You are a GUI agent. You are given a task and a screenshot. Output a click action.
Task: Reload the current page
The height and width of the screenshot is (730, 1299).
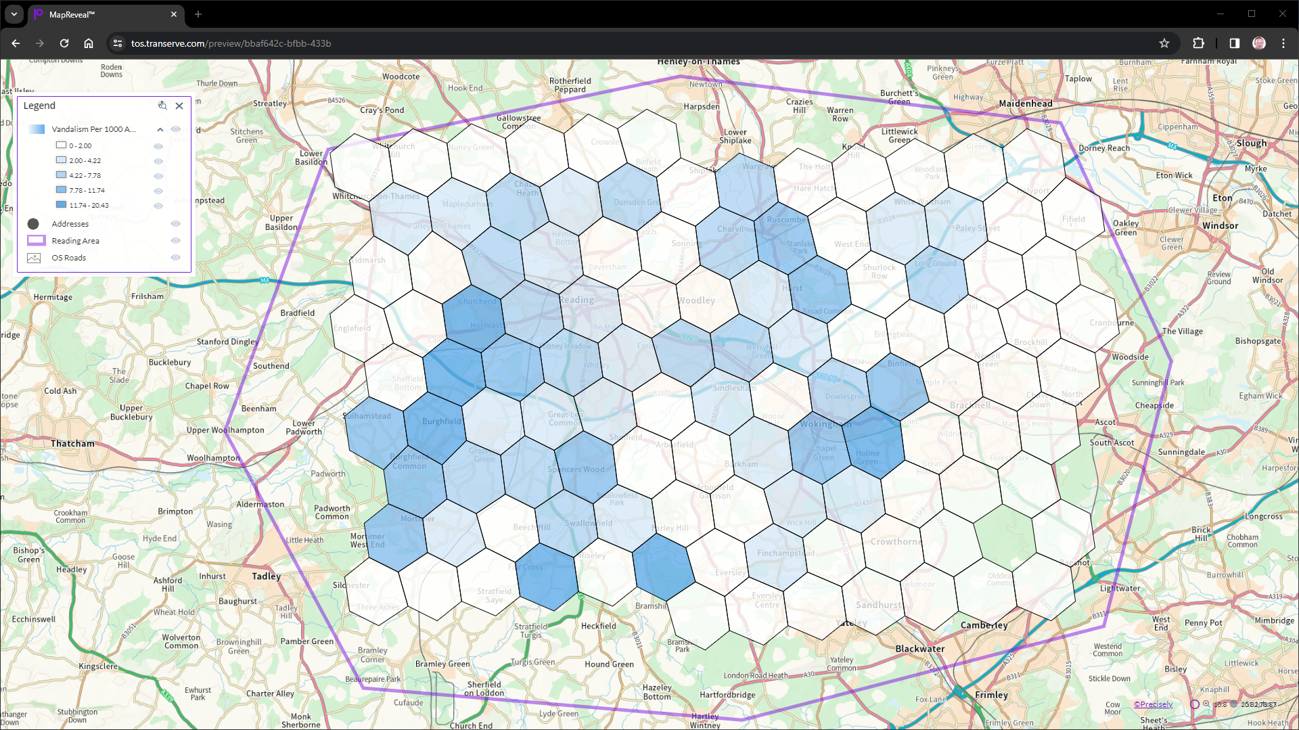click(x=64, y=43)
